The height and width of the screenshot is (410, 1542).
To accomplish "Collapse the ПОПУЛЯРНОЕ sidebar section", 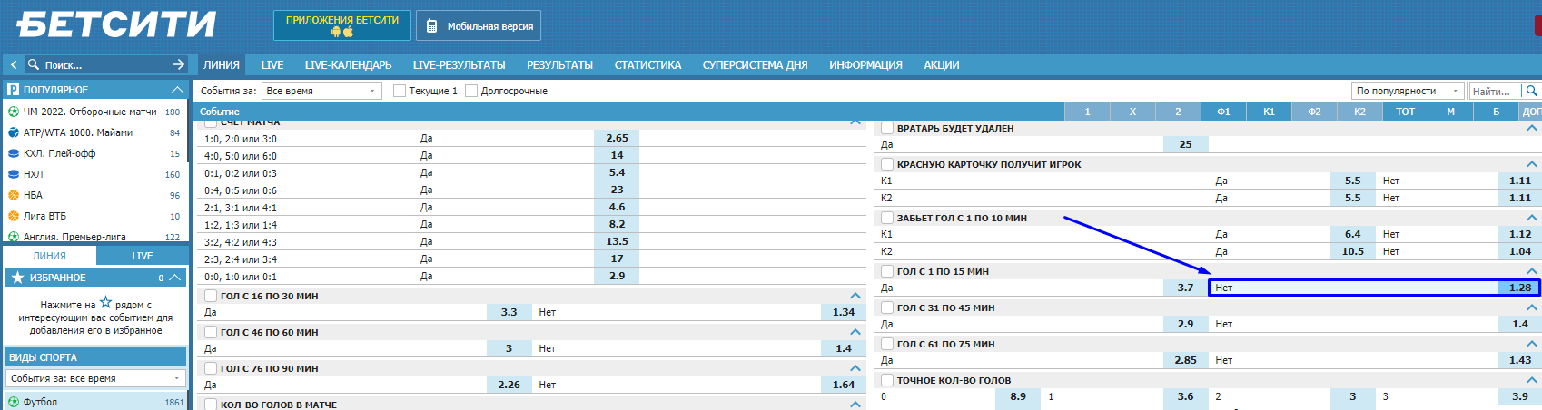I will click(177, 89).
